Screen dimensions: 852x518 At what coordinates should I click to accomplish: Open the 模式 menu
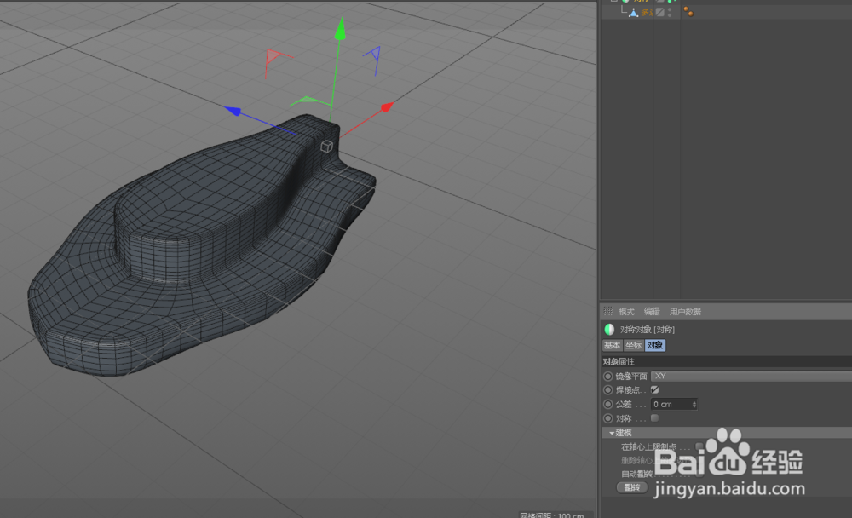(626, 312)
